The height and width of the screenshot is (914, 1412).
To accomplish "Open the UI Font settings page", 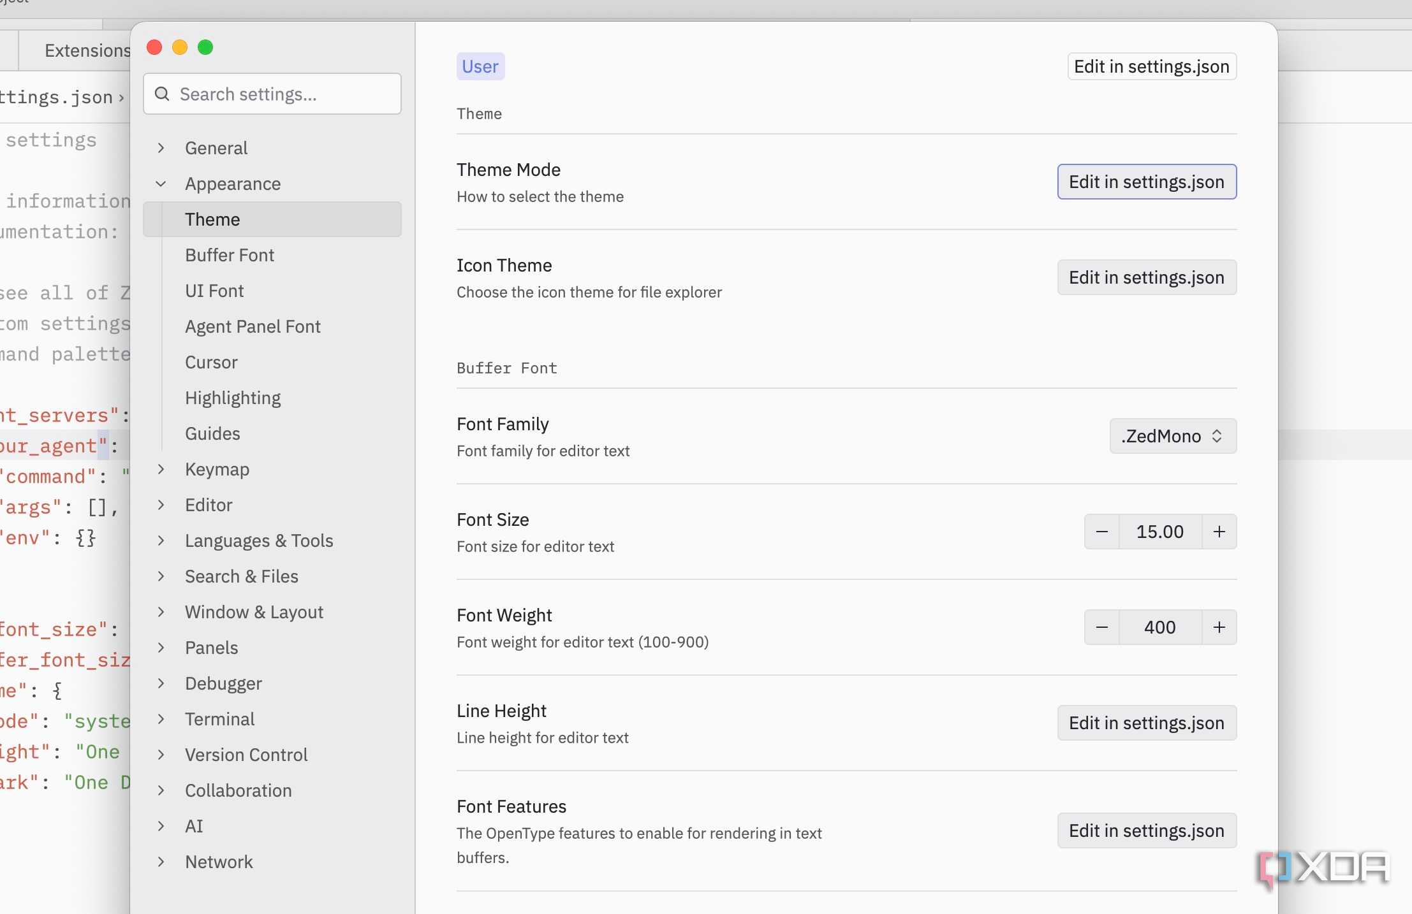I will click(272, 291).
